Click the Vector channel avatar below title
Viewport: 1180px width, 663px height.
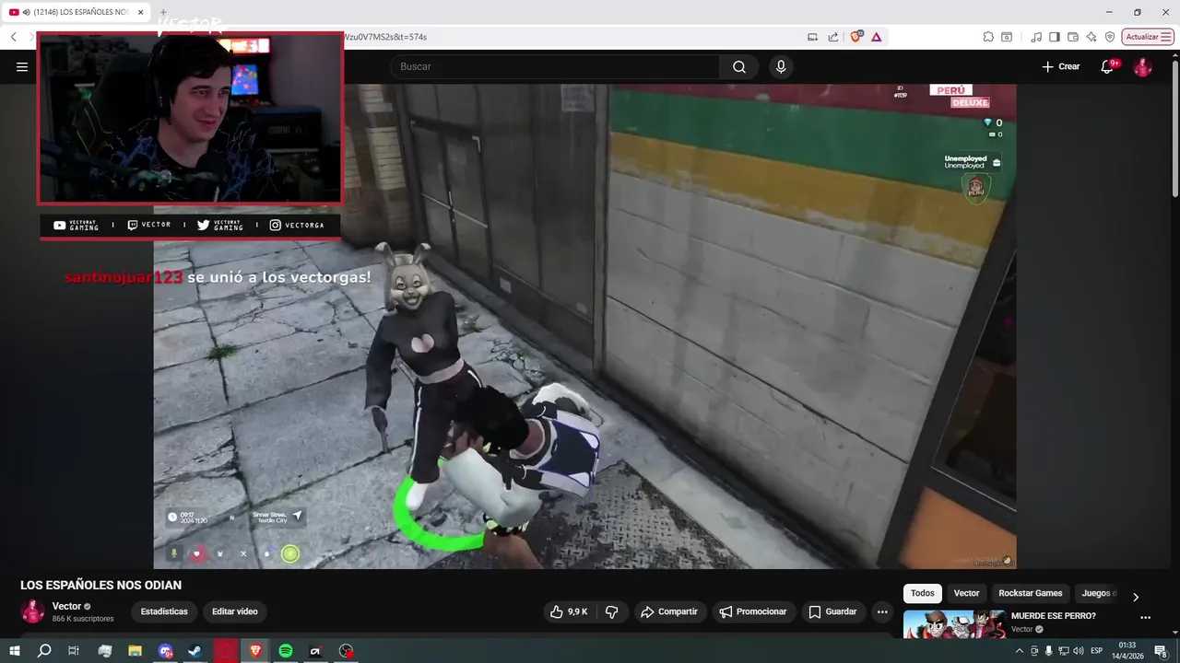[32, 611]
